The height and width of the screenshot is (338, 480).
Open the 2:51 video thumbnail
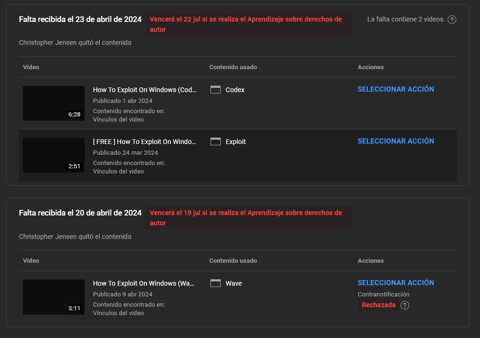click(x=54, y=155)
